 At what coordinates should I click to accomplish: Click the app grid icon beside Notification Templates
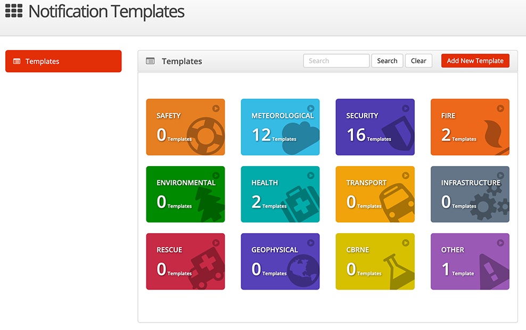[x=14, y=11]
